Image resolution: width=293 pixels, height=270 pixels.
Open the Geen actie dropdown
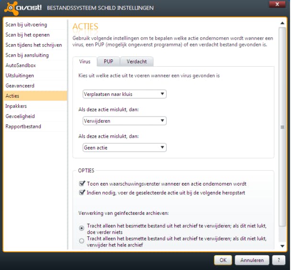point(124,148)
